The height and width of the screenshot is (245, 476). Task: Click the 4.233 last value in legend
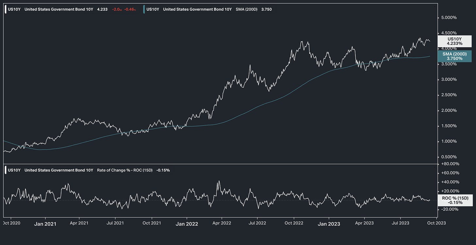pos(102,9)
